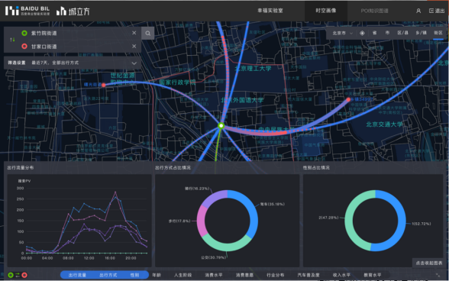This screenshot has width=449, height=281.
Task: Select the 乡/镇 level tab
Action: (421, 33)
